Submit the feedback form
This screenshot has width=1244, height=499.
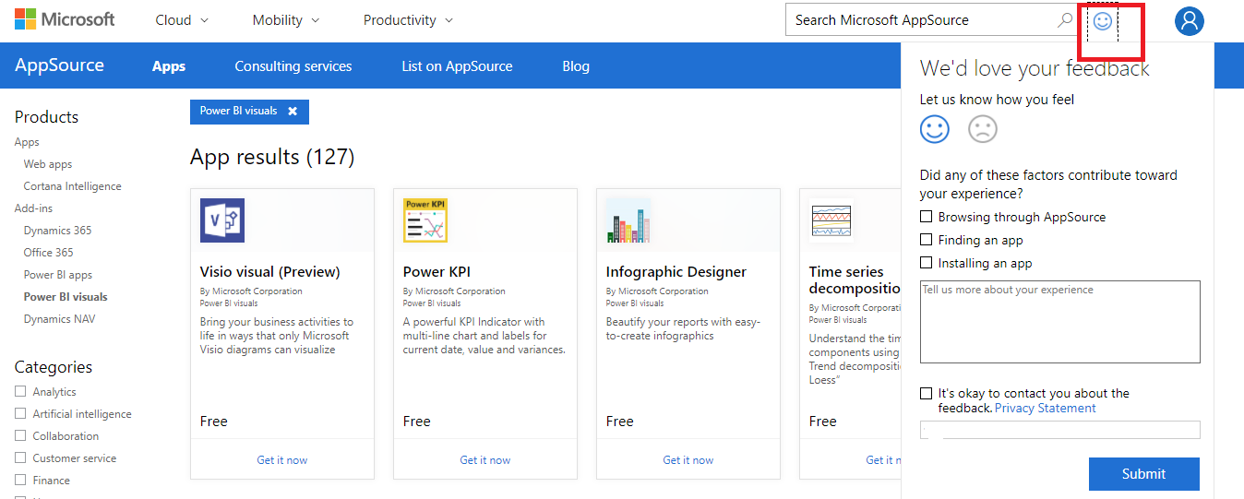pos(1144,474)
